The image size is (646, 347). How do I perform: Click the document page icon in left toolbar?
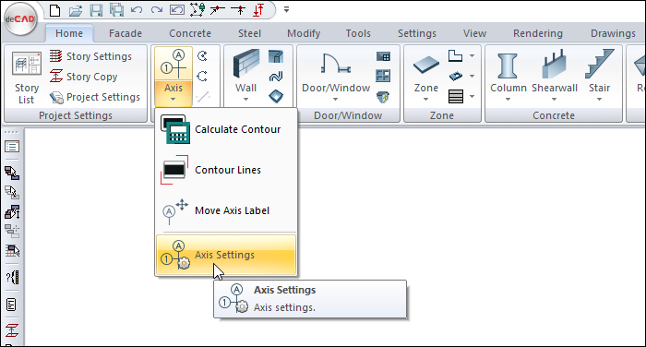[12, 305]
